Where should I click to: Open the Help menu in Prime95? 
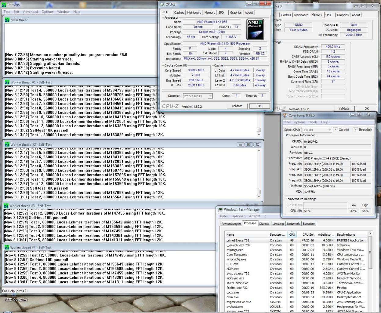[x=77, y=12]
